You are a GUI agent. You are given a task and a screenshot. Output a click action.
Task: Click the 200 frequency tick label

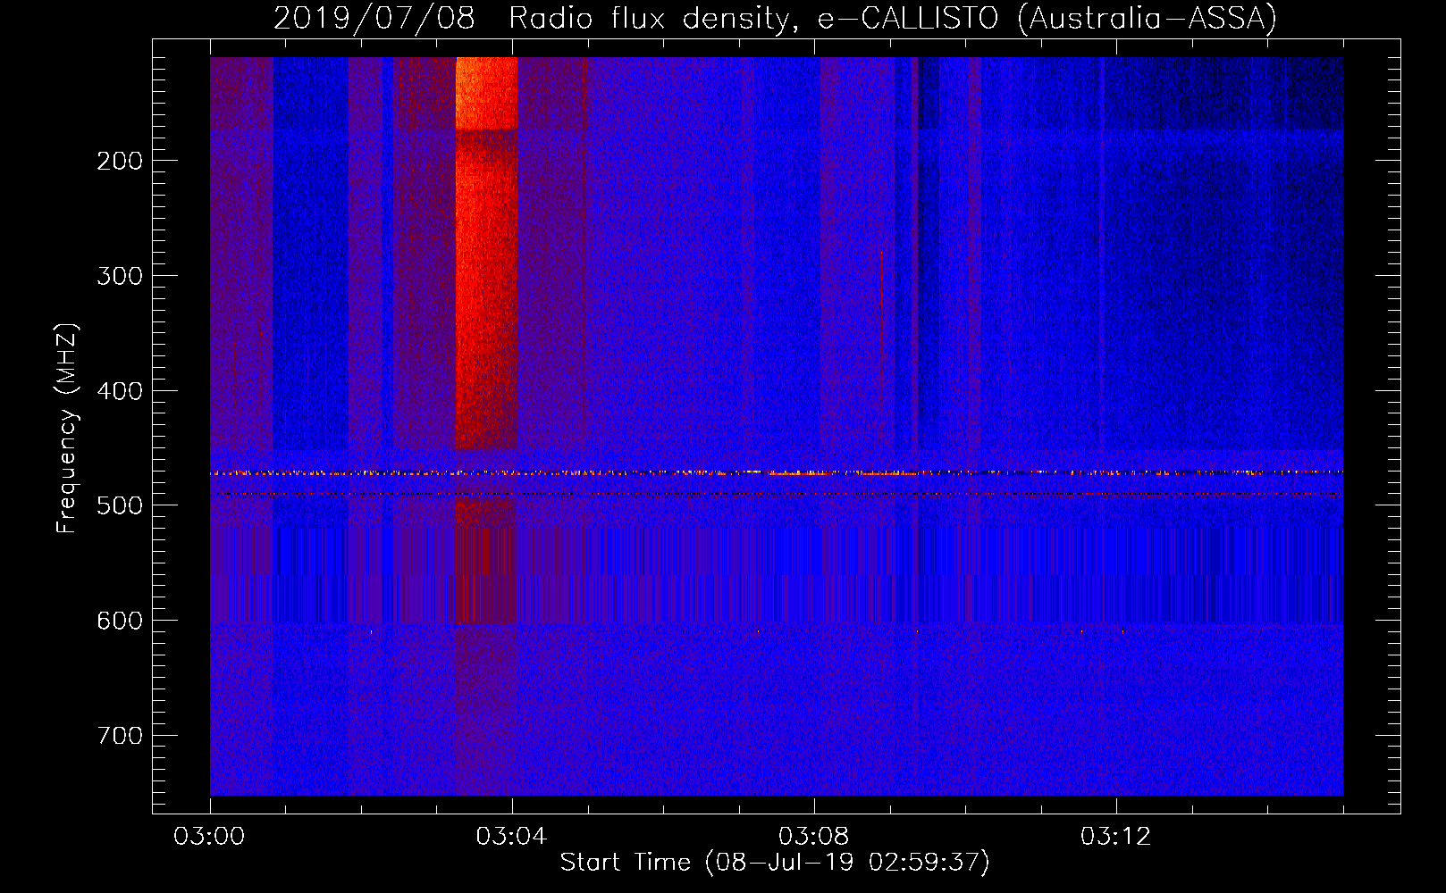(120, 161)
